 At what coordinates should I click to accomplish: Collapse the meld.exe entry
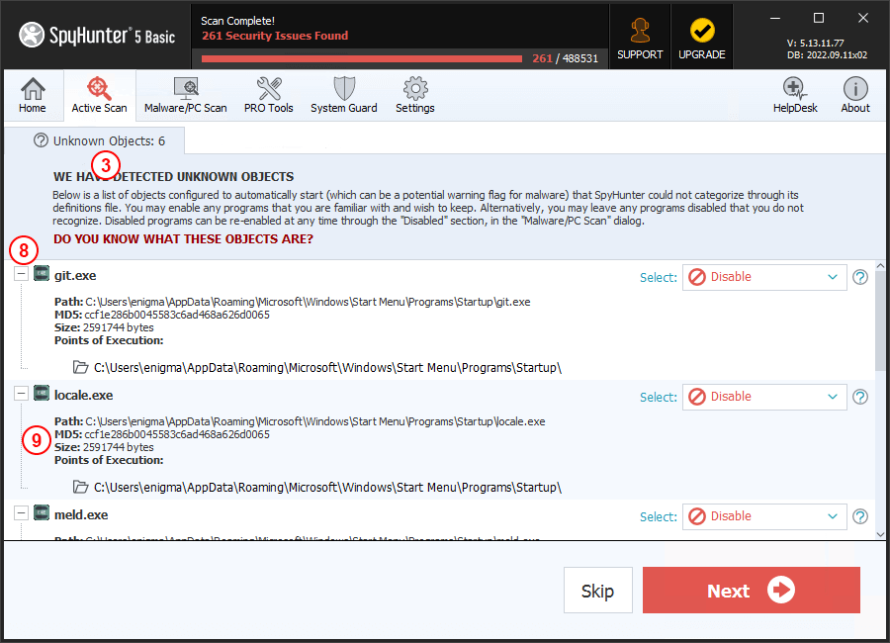21,511
